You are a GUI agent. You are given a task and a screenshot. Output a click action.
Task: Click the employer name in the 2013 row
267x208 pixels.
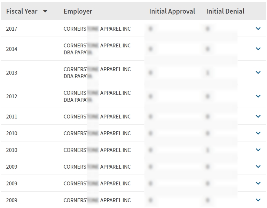(x=97, y=72)
